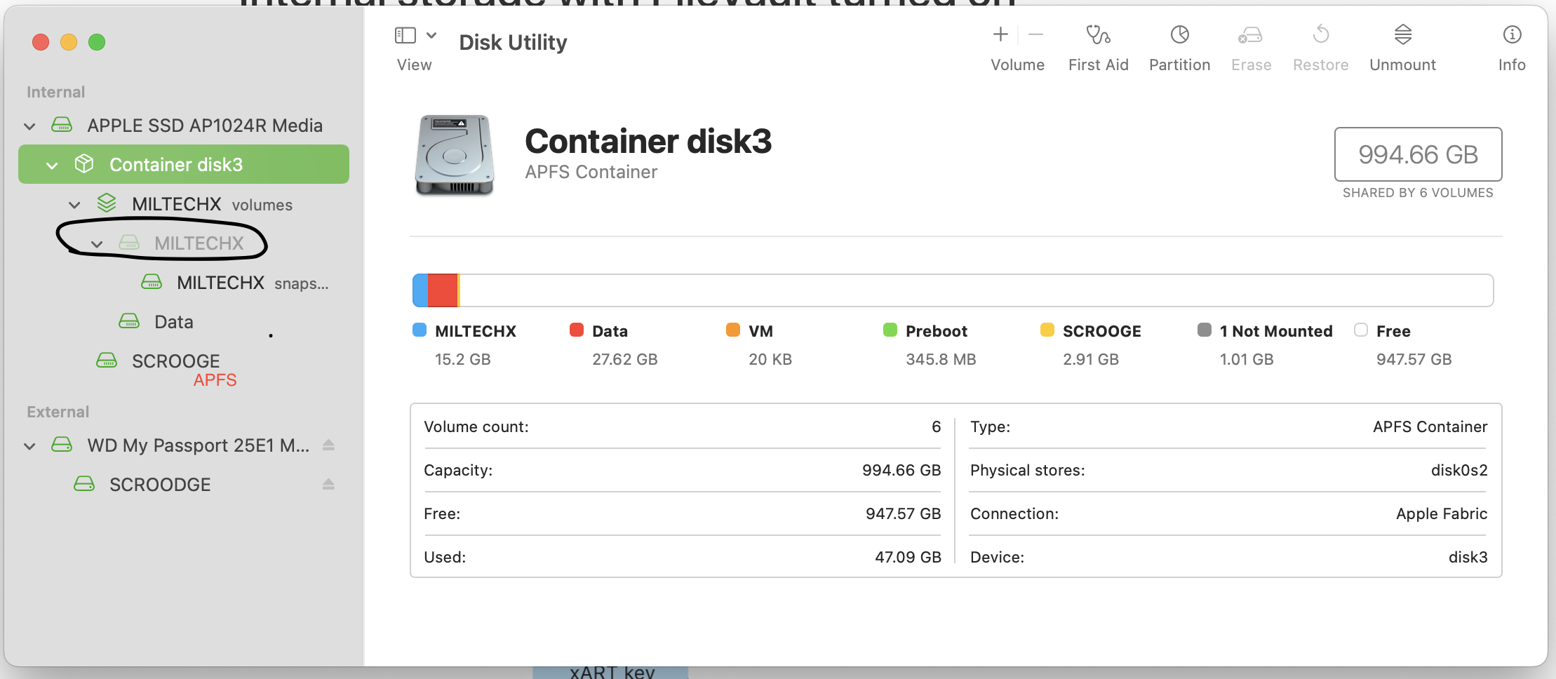The width and height of the screenshot is (1556, 679).
Task: Open the Info toolbar icon
Action: tap(1512, 35)
